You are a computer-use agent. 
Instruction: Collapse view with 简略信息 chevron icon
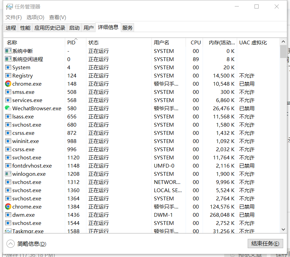pos(11,244)
